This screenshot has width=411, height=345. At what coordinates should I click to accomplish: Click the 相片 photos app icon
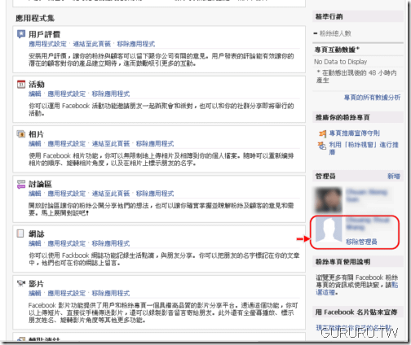(21, 134)
